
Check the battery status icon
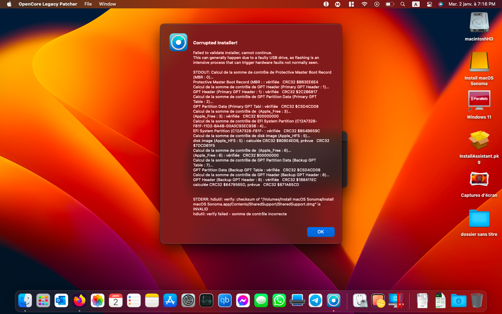390,4
